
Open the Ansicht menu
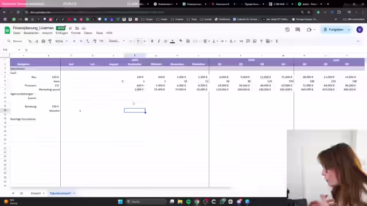point(47,33)
